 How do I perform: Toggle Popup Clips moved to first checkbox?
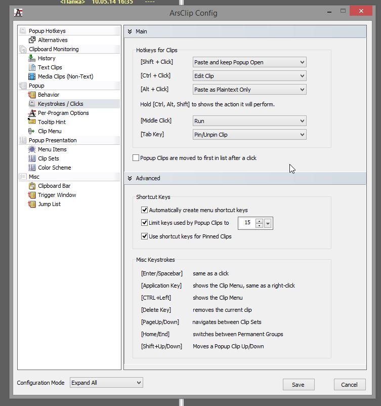[x=136, y=157]
